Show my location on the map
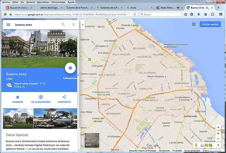Image resolution: width=226 pixels, height=153 pixels. coord(218,127)
